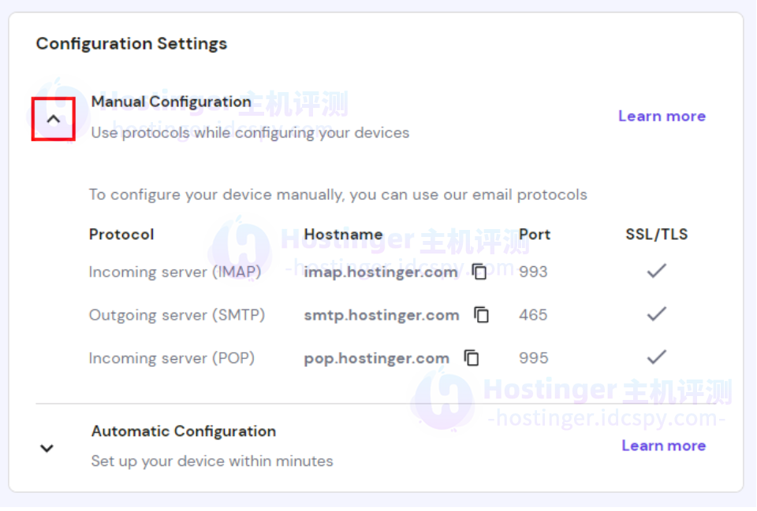Click the Manual Configuration heading
757x511 pixels.
(x=171, y=102)
